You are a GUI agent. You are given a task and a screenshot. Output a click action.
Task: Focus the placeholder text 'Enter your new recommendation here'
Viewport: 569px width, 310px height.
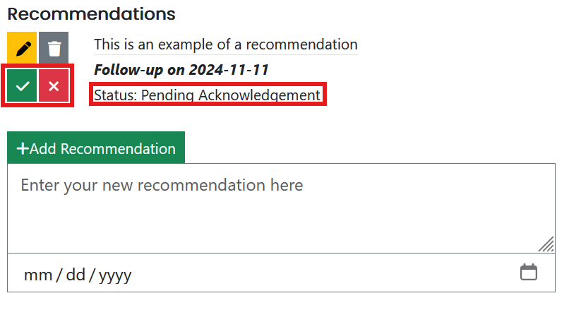tap(162, 186)
